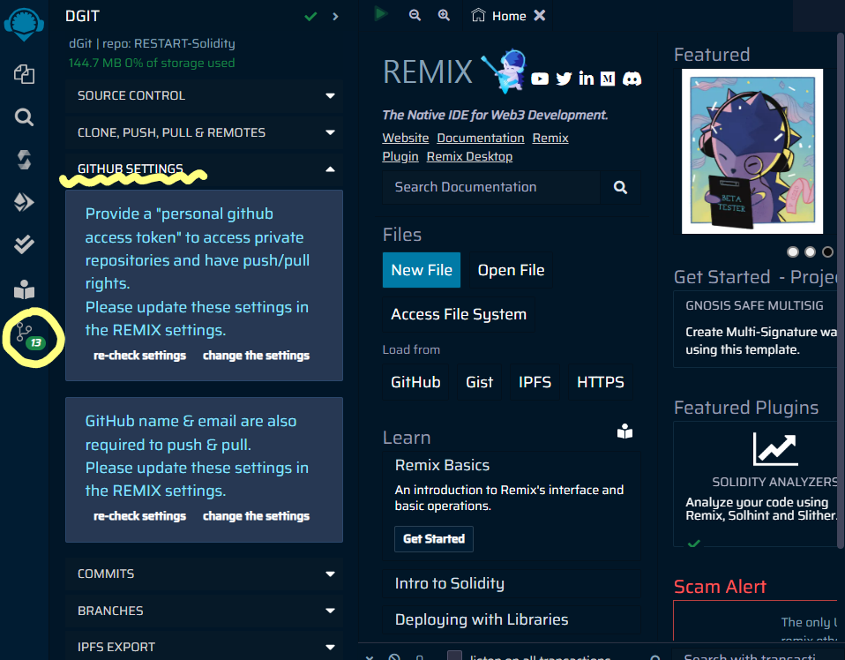Click the New File button

(x=422, y=270)
